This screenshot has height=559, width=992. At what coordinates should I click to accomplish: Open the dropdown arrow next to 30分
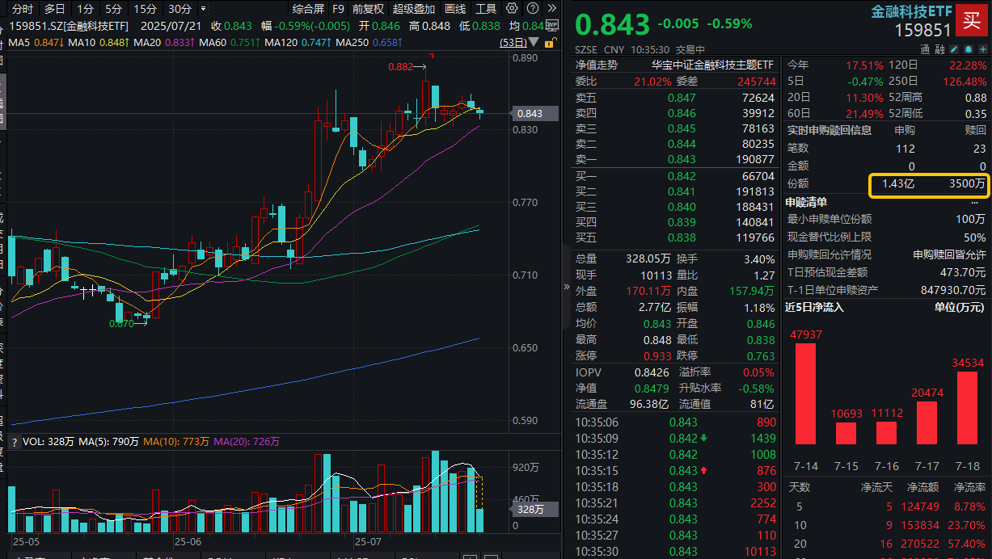(204, 9)
